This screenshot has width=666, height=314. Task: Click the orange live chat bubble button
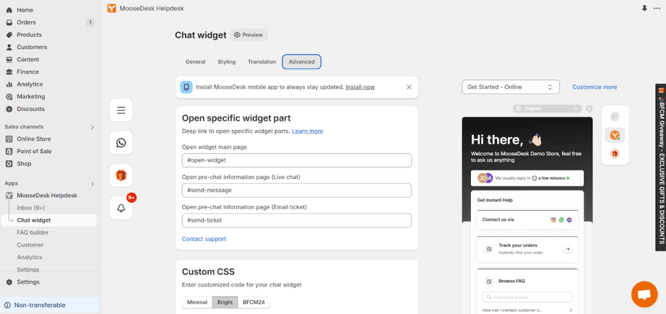tap(645, 294)
